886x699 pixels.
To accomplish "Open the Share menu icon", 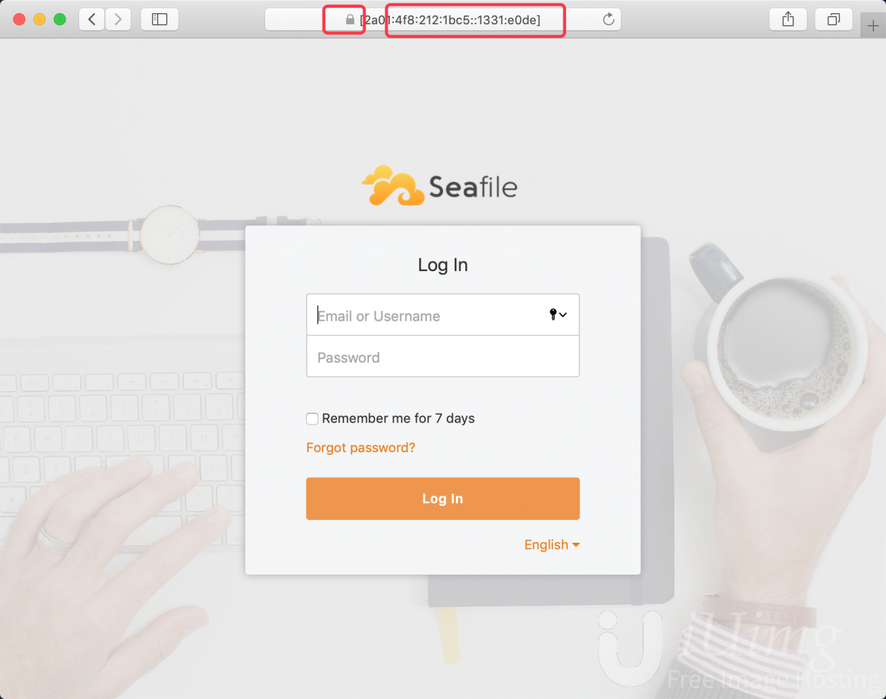I will pyautogui.click(x=788, y=19).
